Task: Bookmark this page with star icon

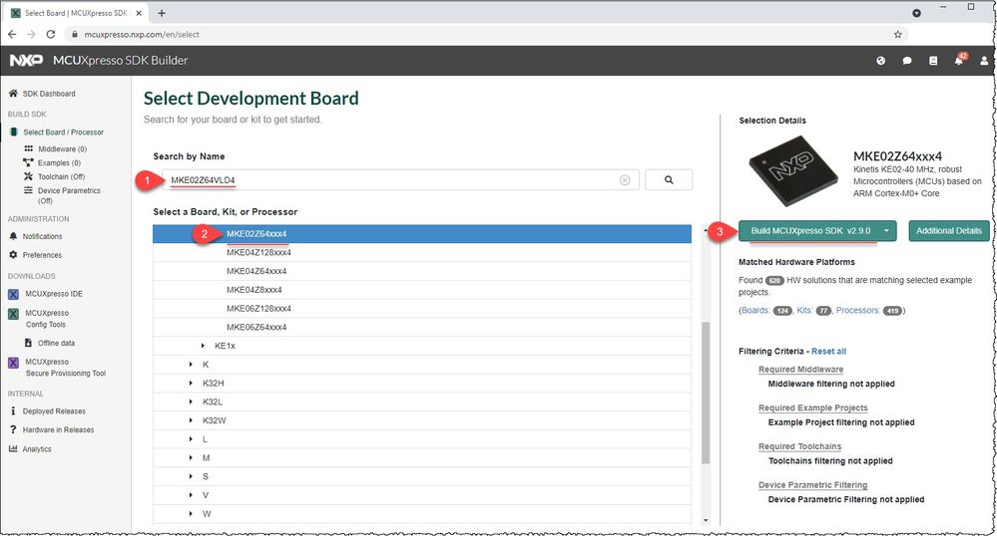Action: point(898,34)
